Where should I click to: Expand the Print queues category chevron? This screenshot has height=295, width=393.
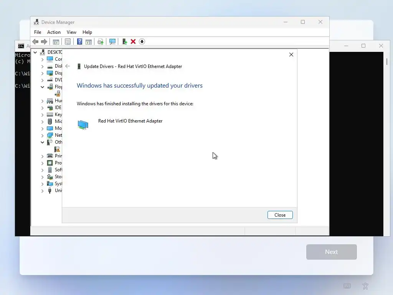42,156
